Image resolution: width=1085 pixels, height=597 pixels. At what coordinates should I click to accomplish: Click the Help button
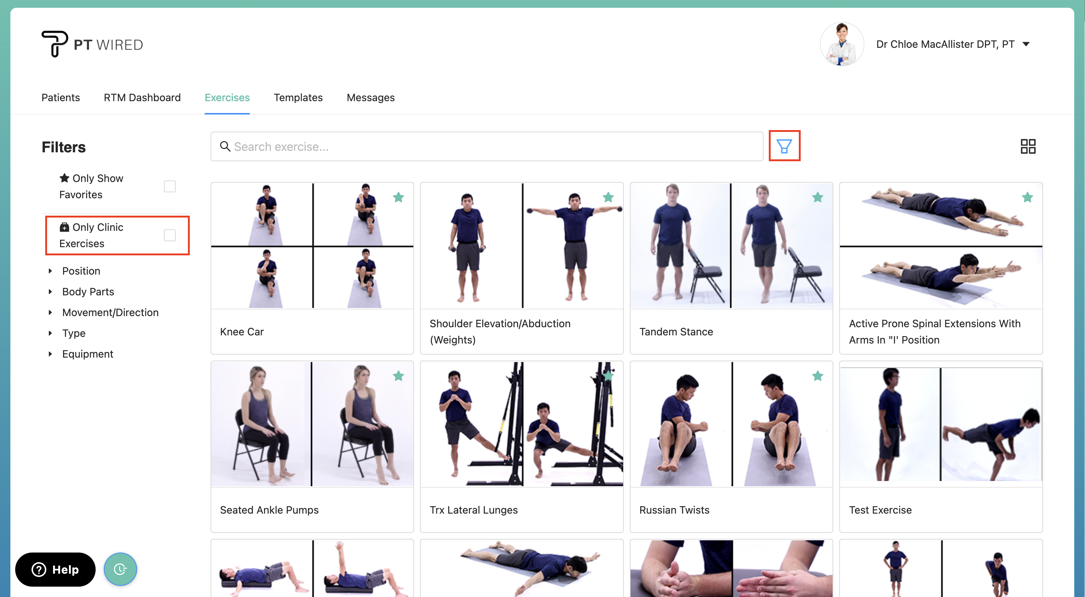coord(55,569)
